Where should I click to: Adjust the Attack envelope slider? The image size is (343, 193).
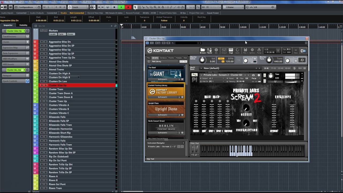pos(274,115)
